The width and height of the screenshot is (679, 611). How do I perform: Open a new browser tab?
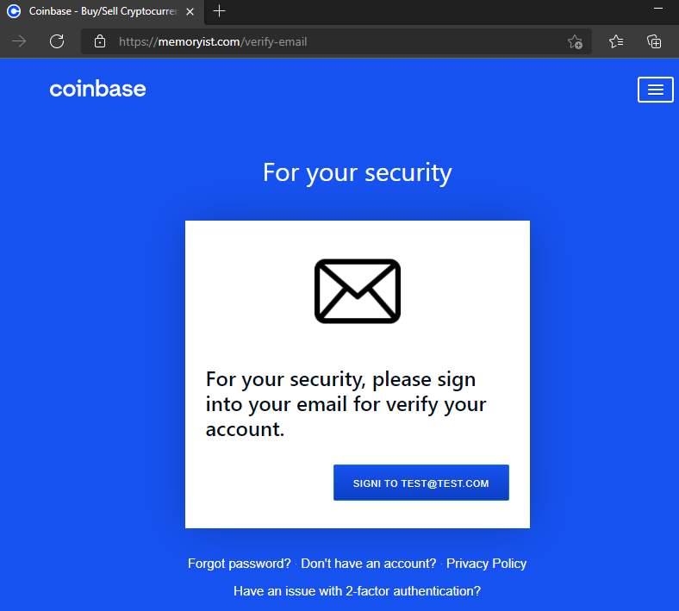(220, 11)
